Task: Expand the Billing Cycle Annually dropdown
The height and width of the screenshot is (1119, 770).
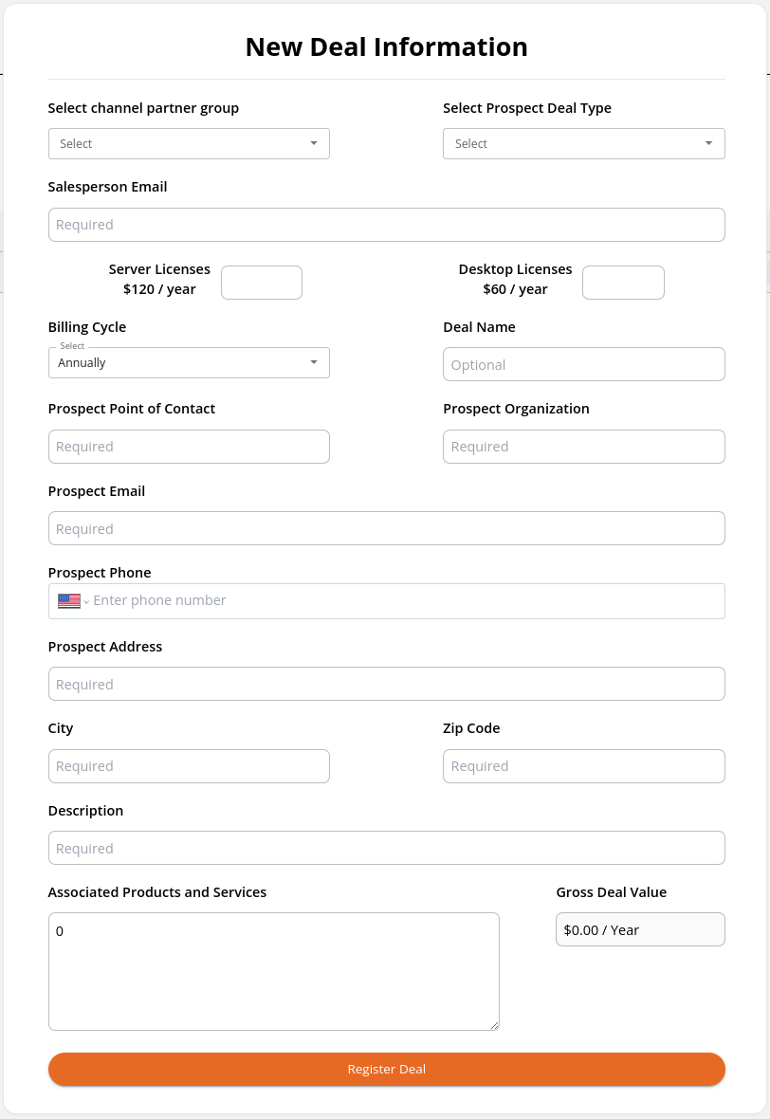Action: [x=189, y=362]
